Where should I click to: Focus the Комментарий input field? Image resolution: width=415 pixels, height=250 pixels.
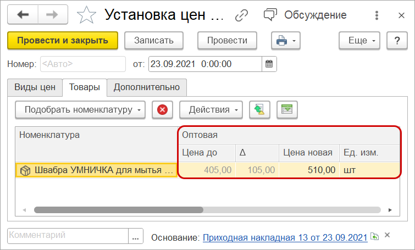68,236
